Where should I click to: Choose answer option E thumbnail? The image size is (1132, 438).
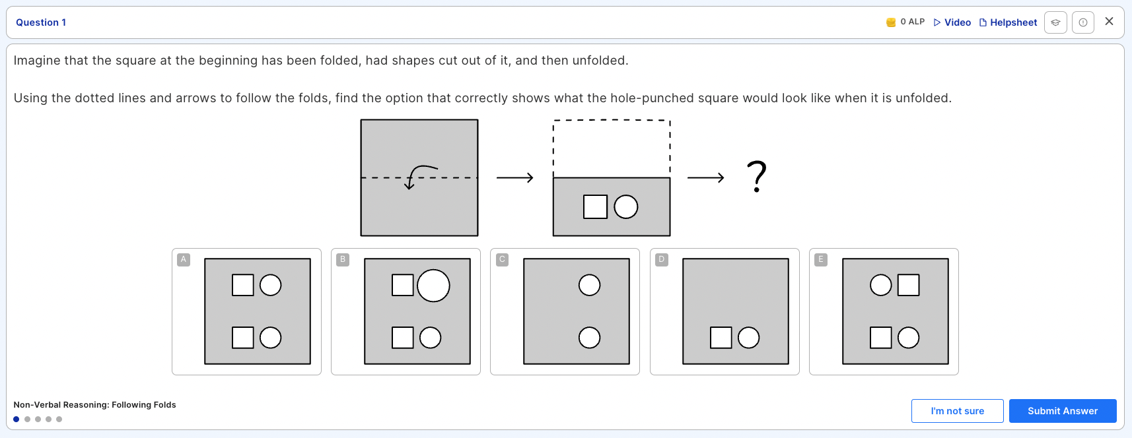pos(884,311)
